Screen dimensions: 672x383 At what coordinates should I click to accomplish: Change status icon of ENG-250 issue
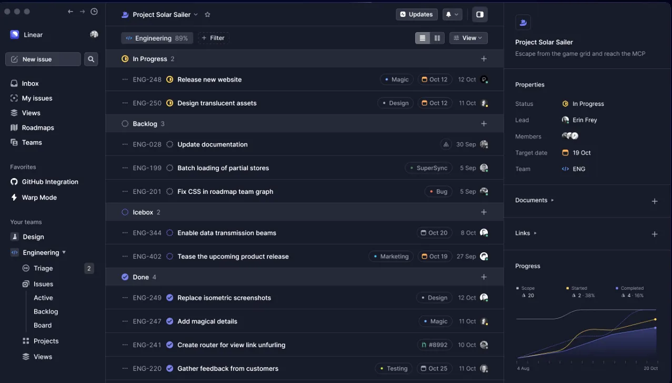tap(169, 103)
